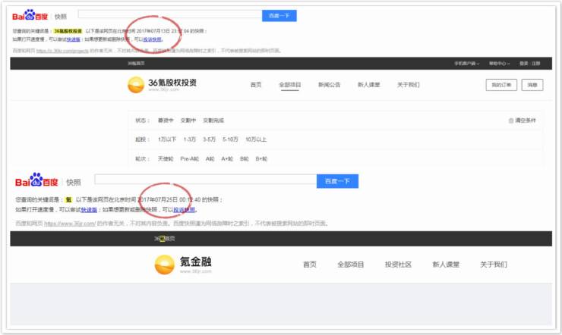Viewport: 562px width, 335px height.
Task: Select the 10万以上 minimum investment filter
Action: pyautogui.click(x=256, y=139)
